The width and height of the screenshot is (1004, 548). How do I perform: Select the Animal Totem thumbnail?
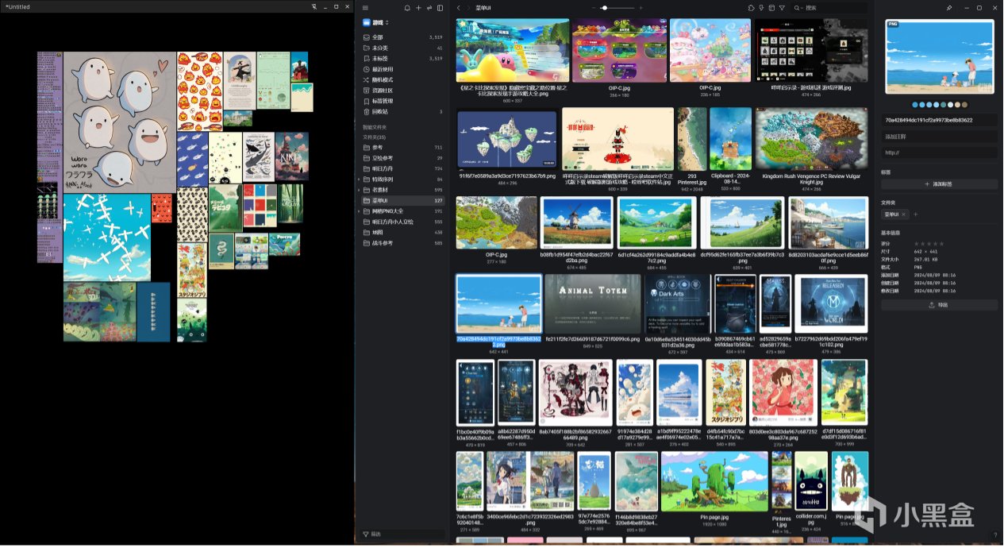tap(593, 304)
